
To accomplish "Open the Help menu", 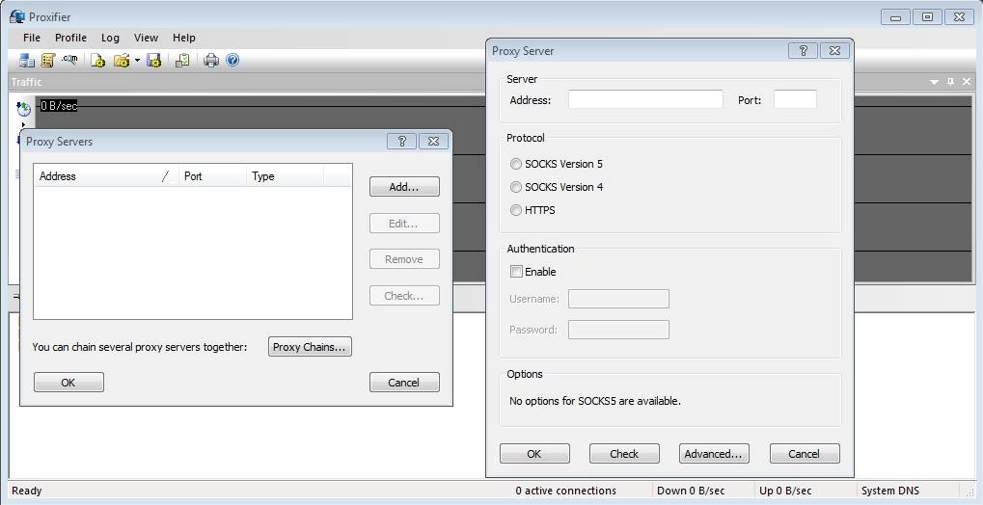I will click(183, 38).
